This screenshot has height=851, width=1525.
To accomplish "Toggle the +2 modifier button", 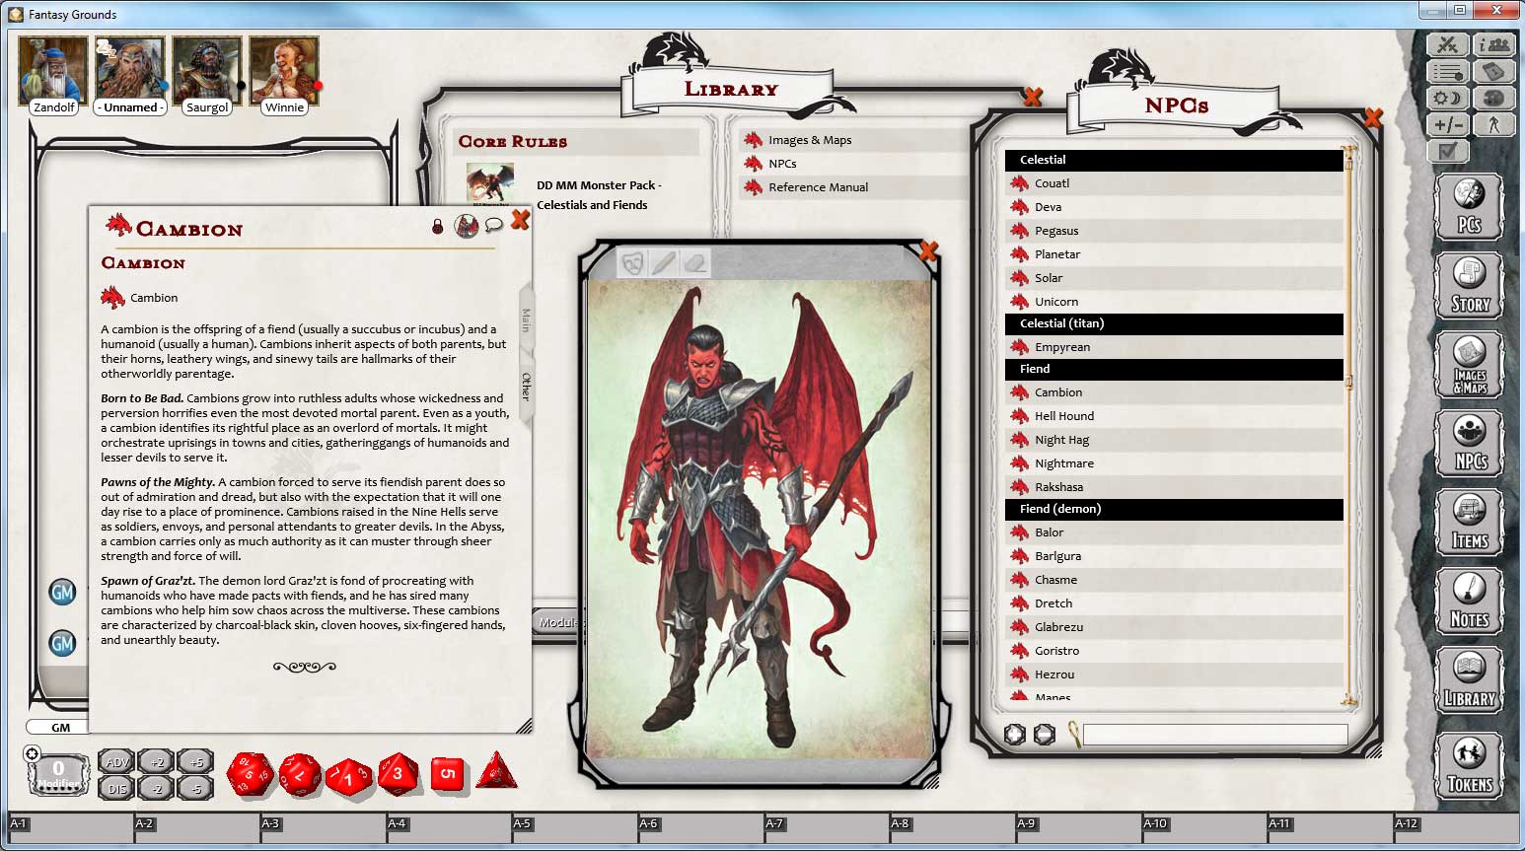I will point(156,762).
